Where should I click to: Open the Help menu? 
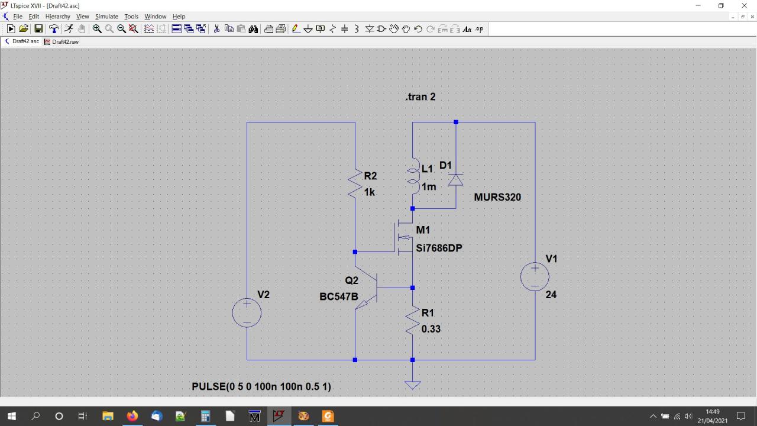coord(179,17)
